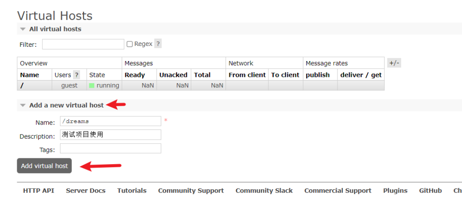The width and height of the screenshot is (462, 201).
Task: Open the Community Support link
Action: point(191,191)
